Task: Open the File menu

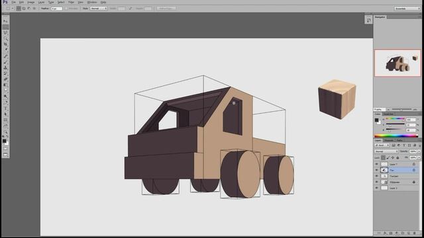Action: click(13, 2)
